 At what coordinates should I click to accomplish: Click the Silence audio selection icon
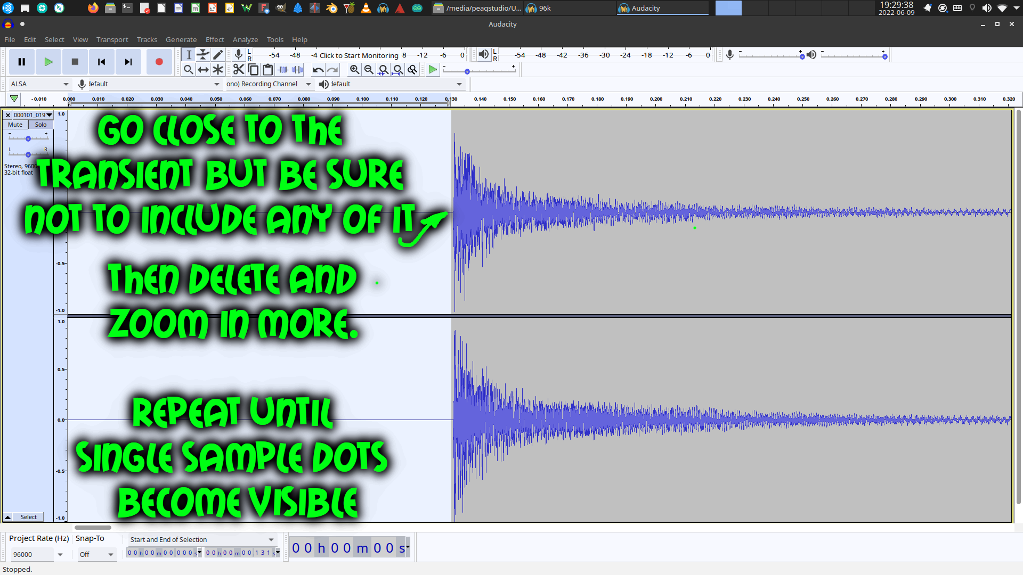(297, 70)
